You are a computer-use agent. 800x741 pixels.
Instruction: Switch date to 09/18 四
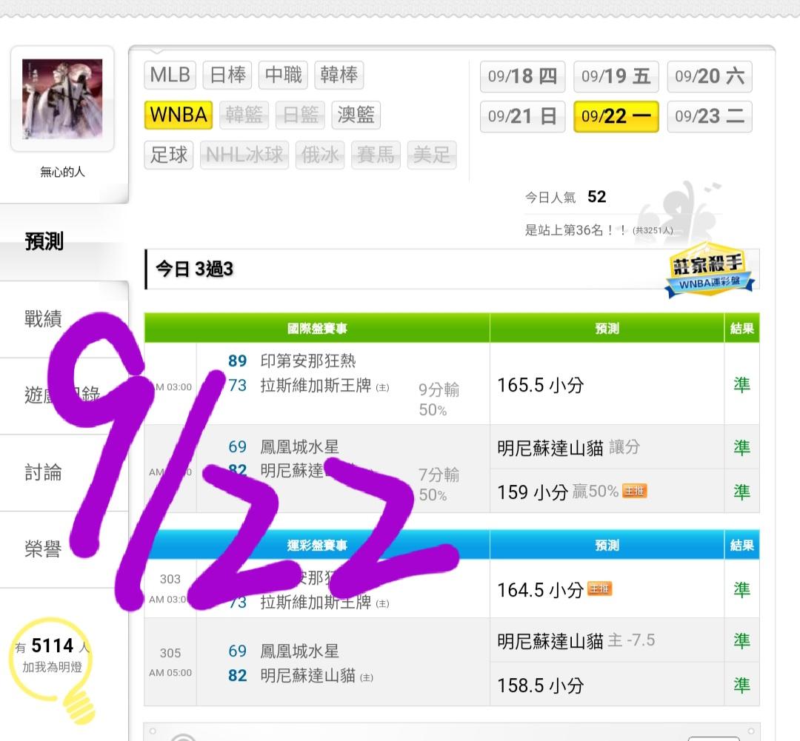[x=522, y=76]
